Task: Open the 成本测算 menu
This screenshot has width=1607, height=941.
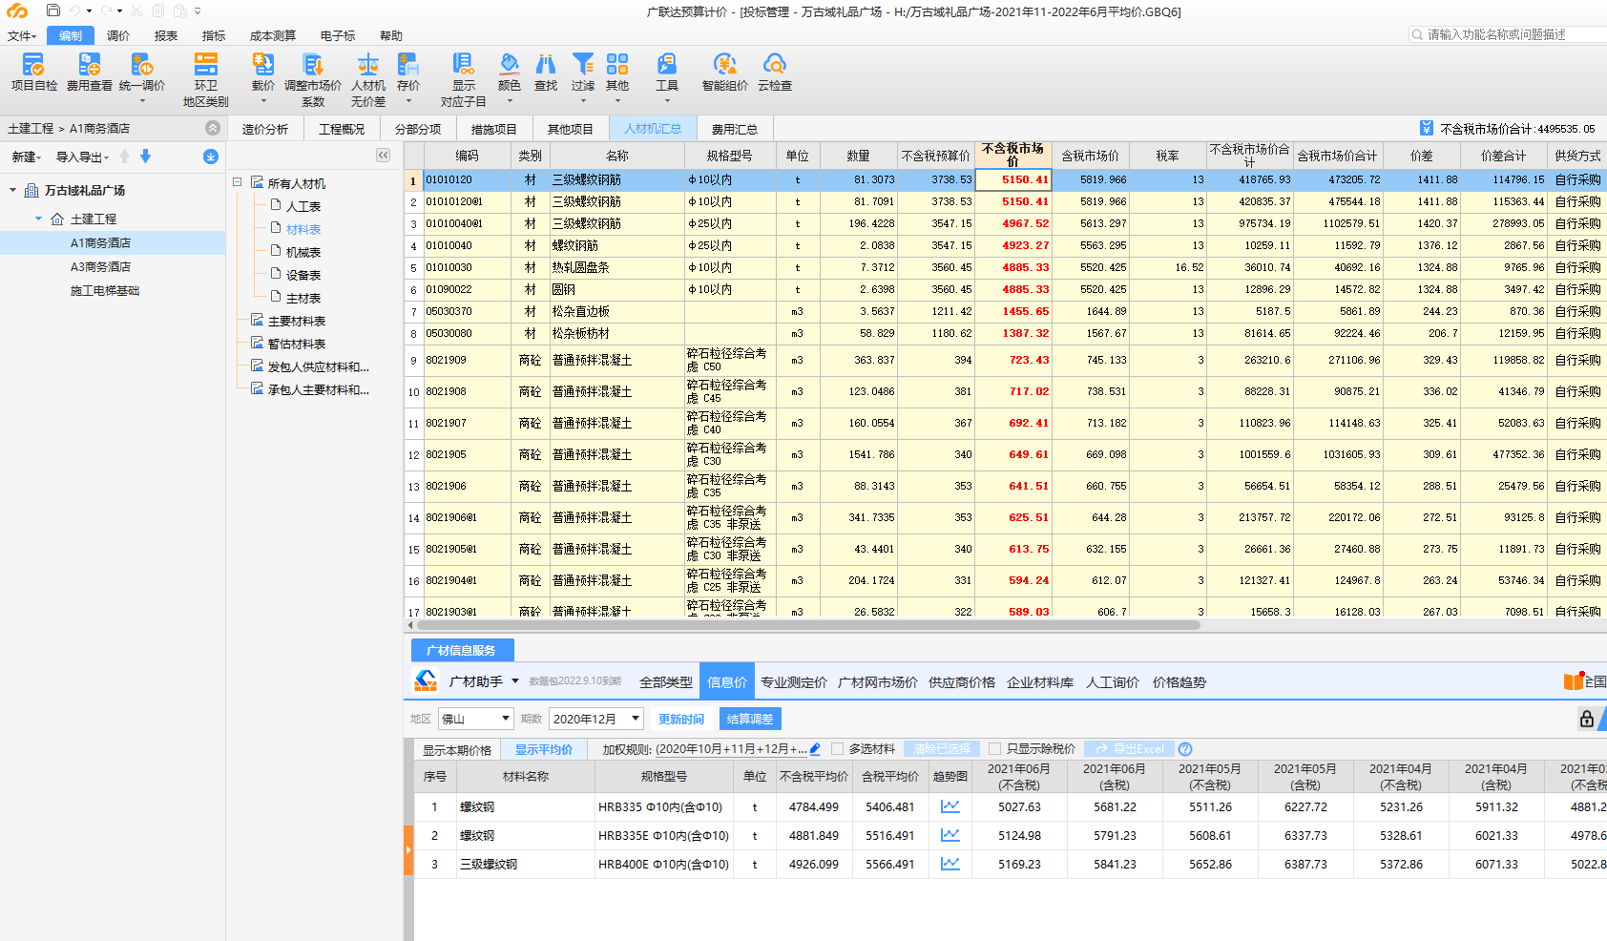Action: pos(273,35)
